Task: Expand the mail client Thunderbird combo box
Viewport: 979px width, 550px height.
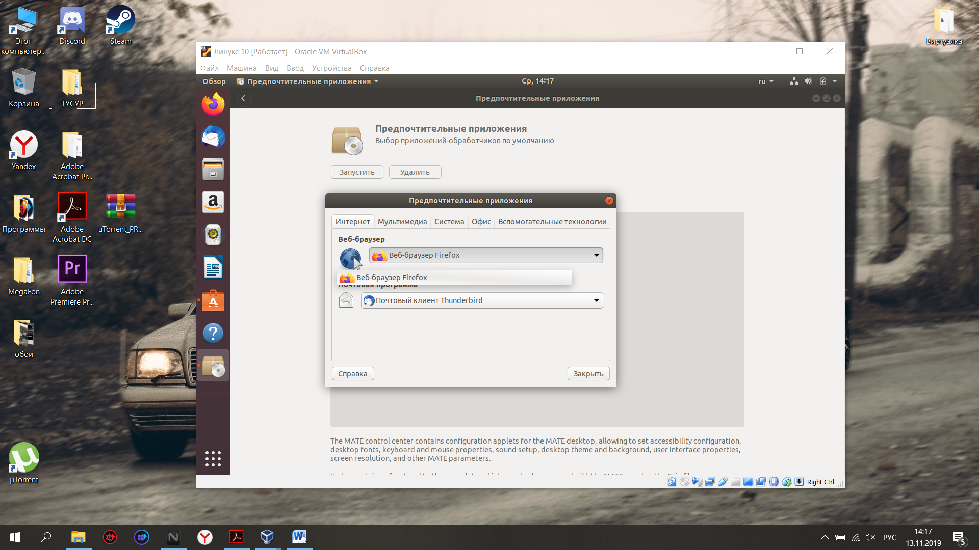Action: (482, 300)
